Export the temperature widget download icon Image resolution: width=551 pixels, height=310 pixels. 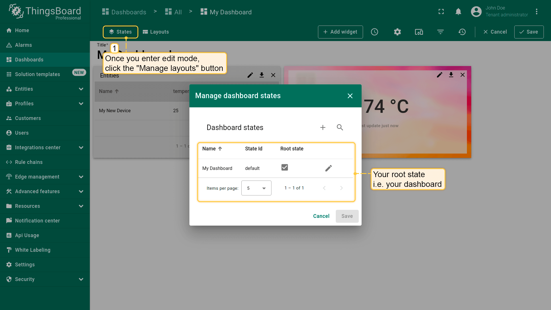click(x=451, y=75)
